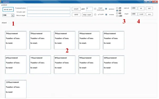The height and width of the screenshot is (99, 159).
Task: Click the send button
Action: coord(76,15)
